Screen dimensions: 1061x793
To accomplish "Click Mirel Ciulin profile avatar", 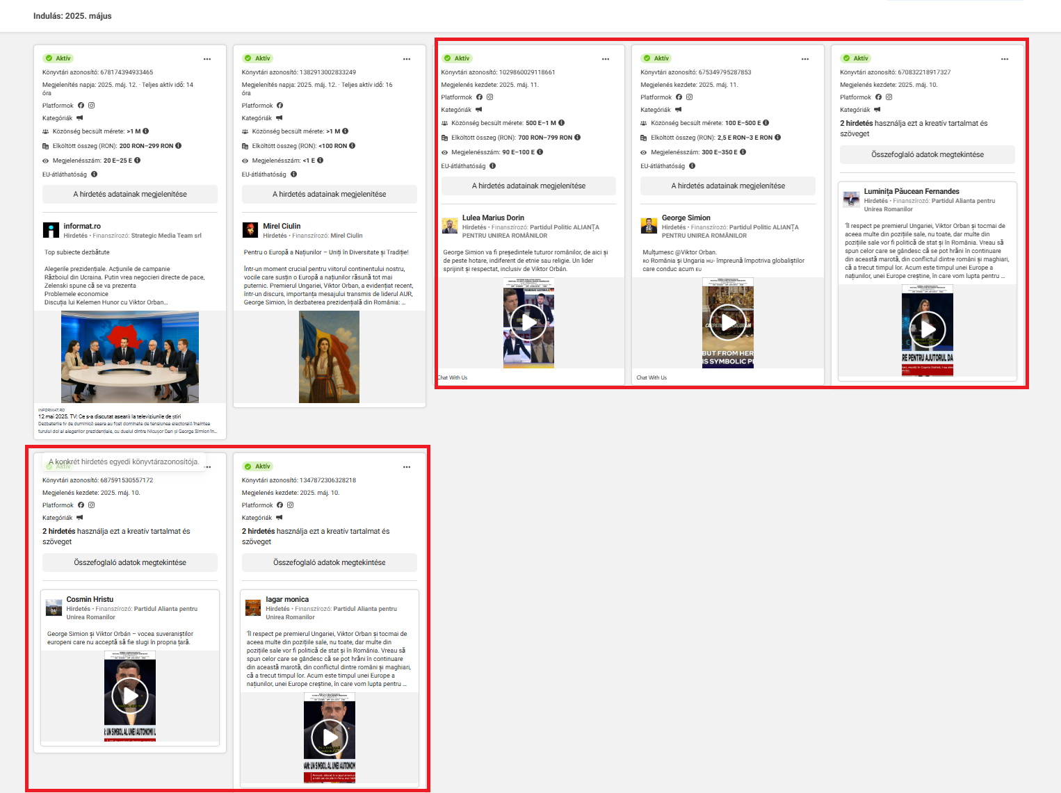I will coord(250,230).
